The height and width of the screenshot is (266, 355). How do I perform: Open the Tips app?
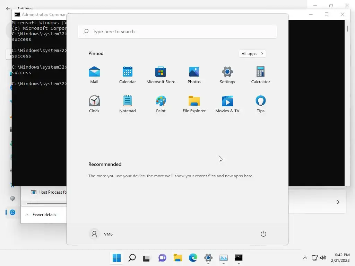(x=261, y=104)
